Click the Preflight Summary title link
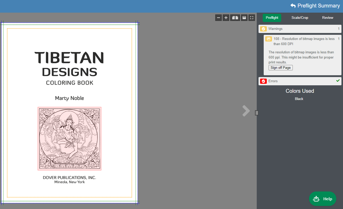 point(319,6)
